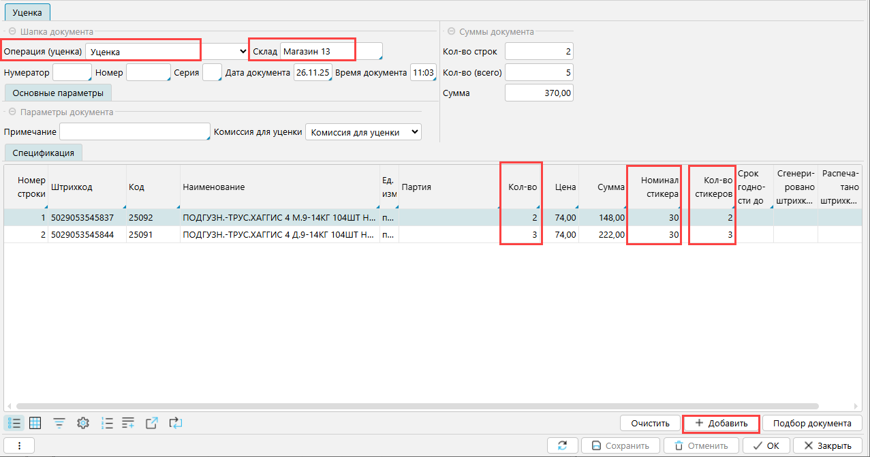The width and height of the screenshot is (870, 457).
Task: Click the export external-link icon
Action: point(153,423)
